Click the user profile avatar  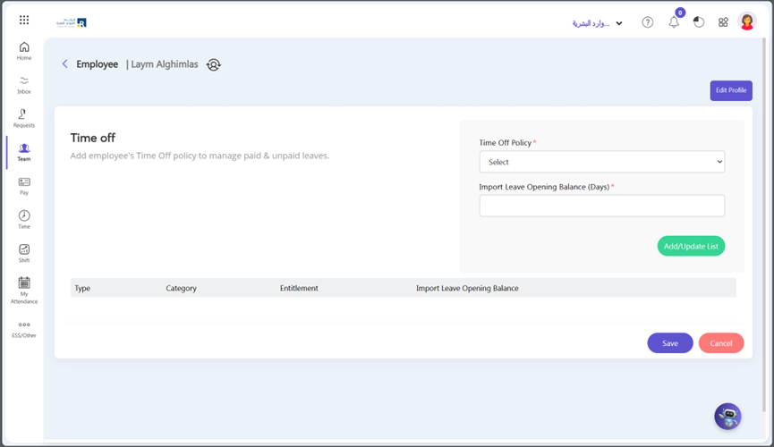coord(747,22)
